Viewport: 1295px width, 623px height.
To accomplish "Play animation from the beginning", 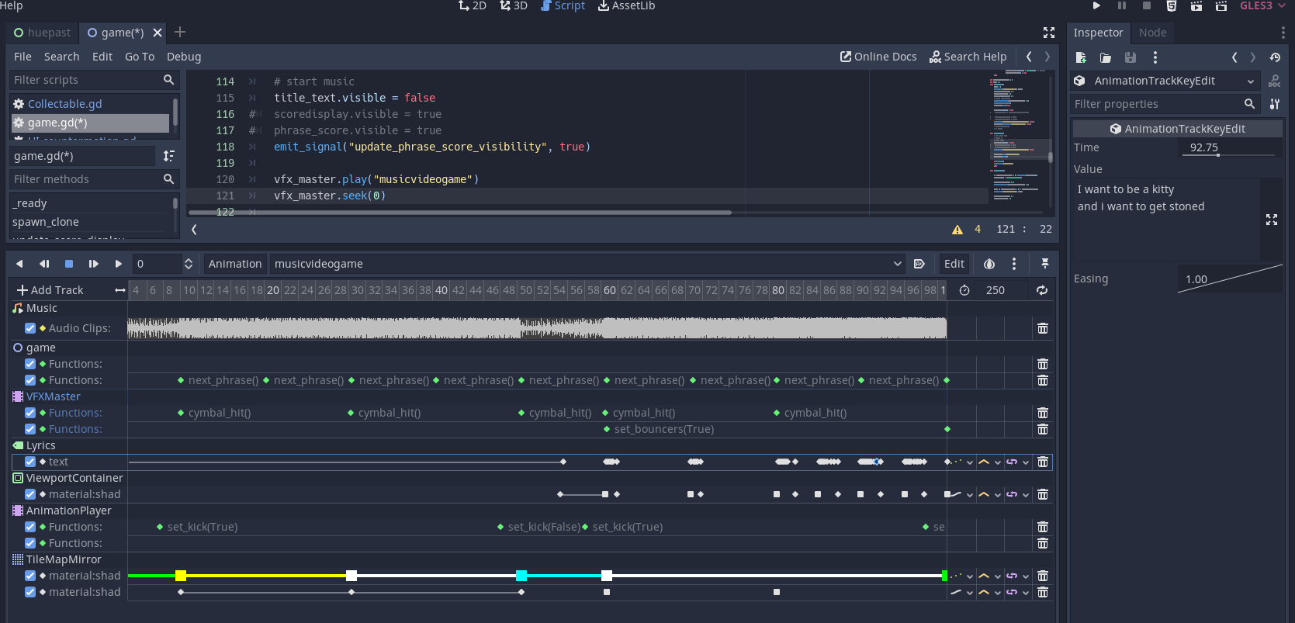I will tap(93, 264).
